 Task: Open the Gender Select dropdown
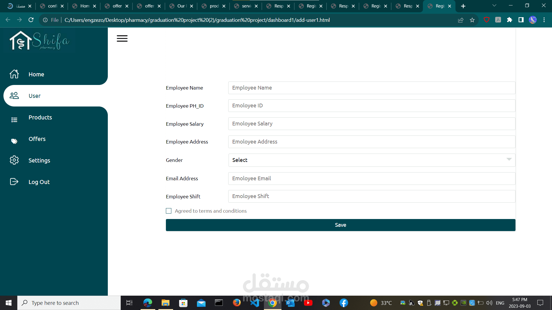click(x=371, y=160)
